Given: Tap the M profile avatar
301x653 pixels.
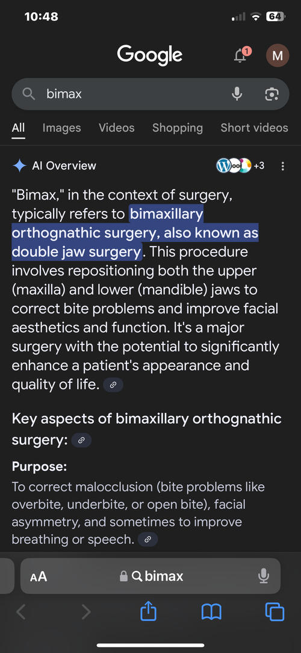Looking at the screenshot, I should [x=278, y=55].
